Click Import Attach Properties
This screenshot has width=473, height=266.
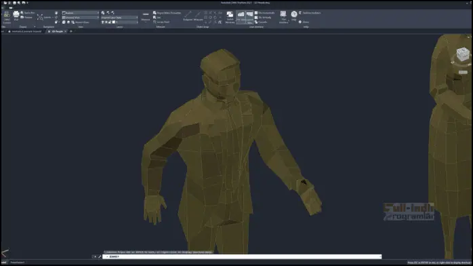(x=167, y=13)
